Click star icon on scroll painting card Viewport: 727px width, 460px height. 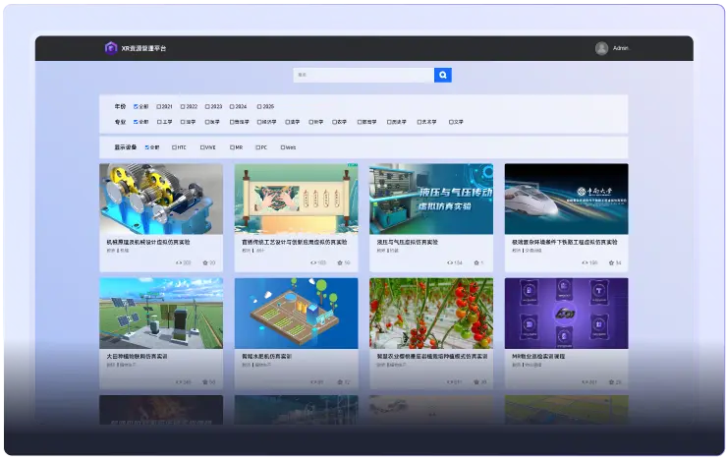340,262
